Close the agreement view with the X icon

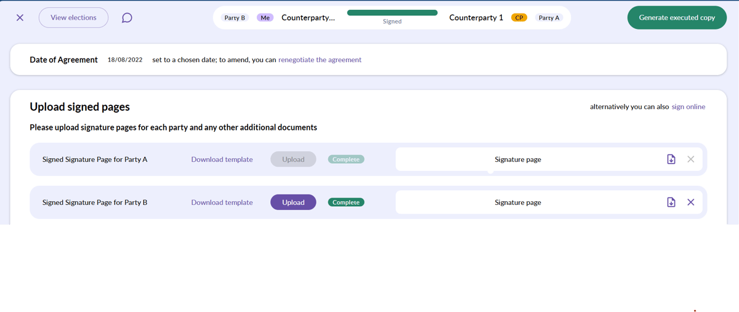pyautogui.click(x=20, y=18)
